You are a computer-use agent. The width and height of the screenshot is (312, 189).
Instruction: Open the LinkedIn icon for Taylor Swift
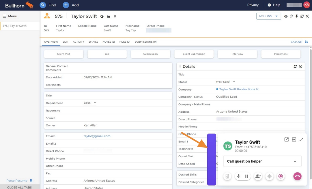108,16
